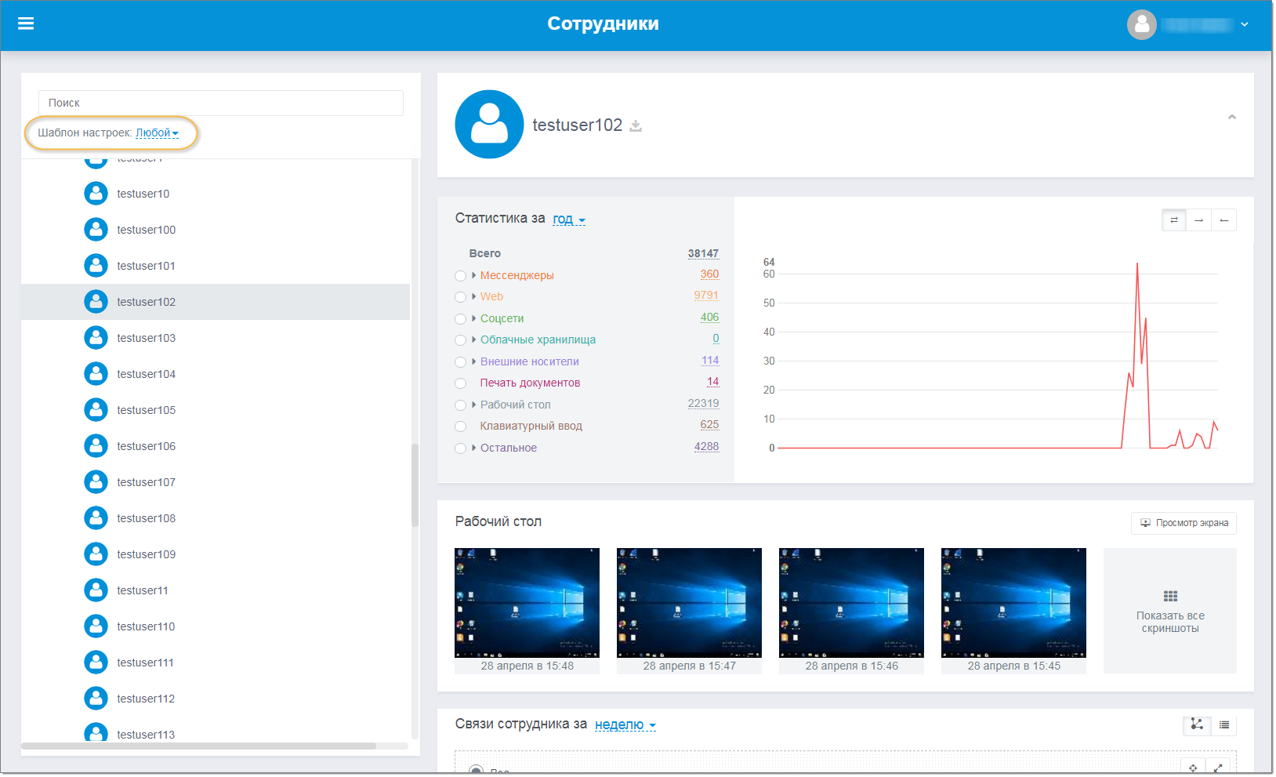Select the Web radio button
The image size is (1276, 777).
(x=460, y=297)
